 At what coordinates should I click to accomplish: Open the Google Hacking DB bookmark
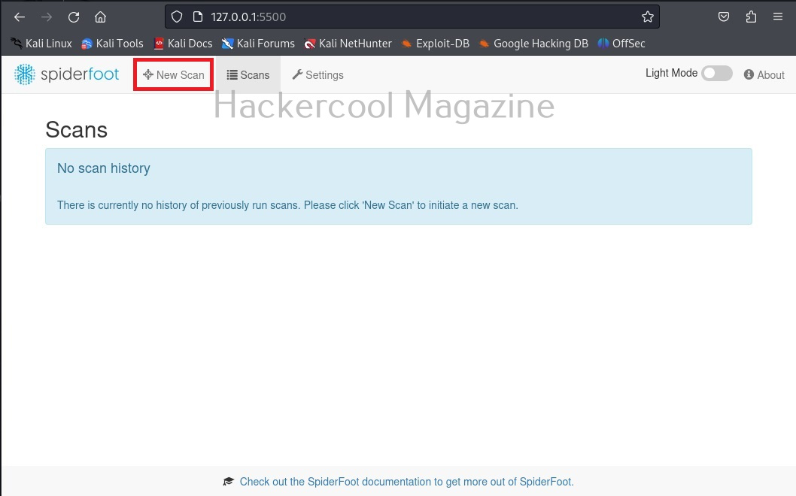533,44
